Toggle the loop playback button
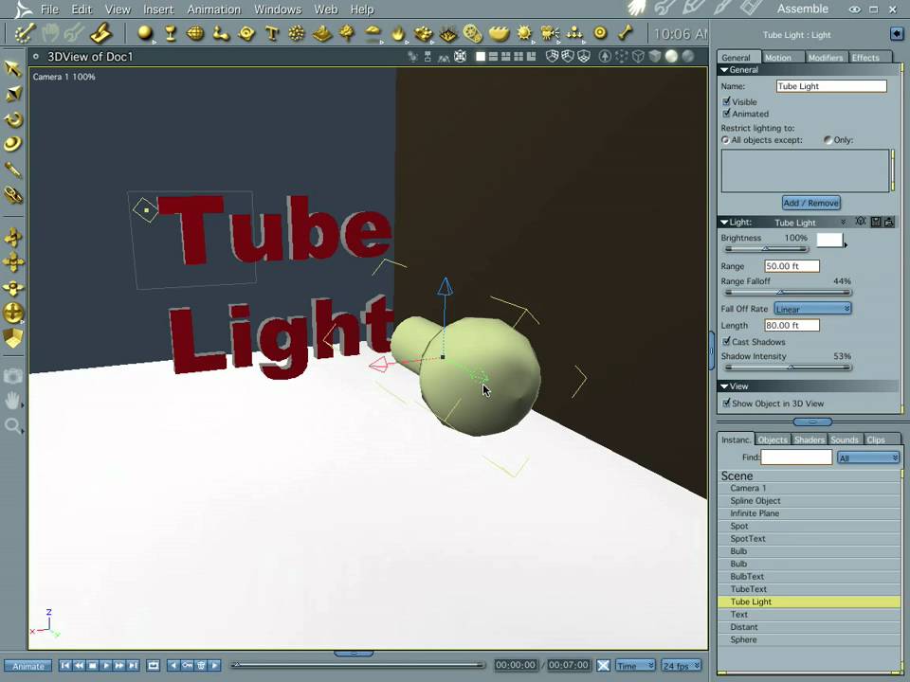 tap(154, 665)
